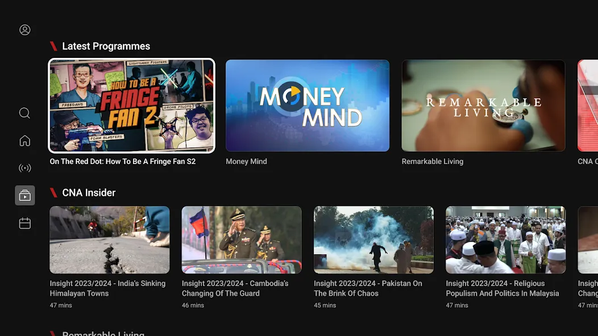The width and height of the screenshot is (598, 336).
Task: Click 'On The Red Dot: How To Be A Fringe Fan S2' title
Action: point(122,162)
